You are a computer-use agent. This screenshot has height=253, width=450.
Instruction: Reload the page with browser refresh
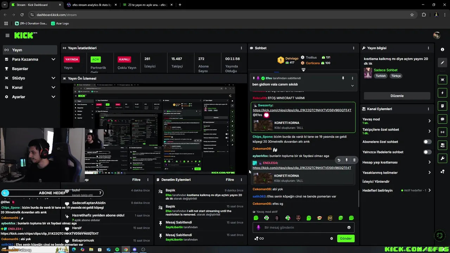coord(22,15)
